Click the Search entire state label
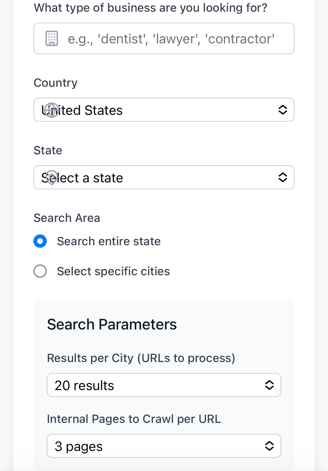328x471 pixels. [109, 241]
